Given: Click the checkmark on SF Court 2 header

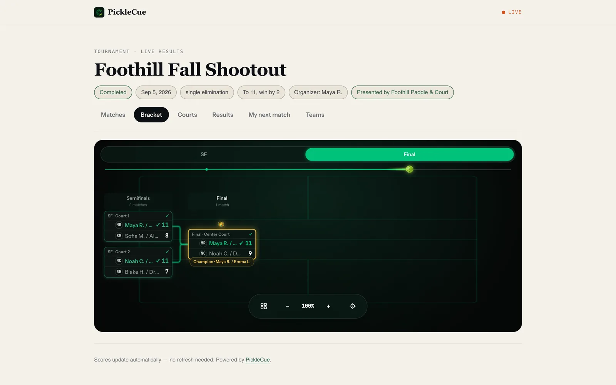Looking at the screenshot, I should coord(167,252).
